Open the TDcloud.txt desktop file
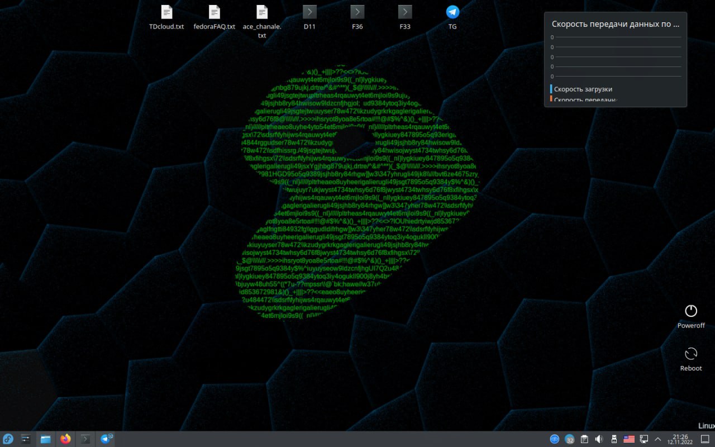The width and height of the screenshot is (715, 447). [166, 12]
